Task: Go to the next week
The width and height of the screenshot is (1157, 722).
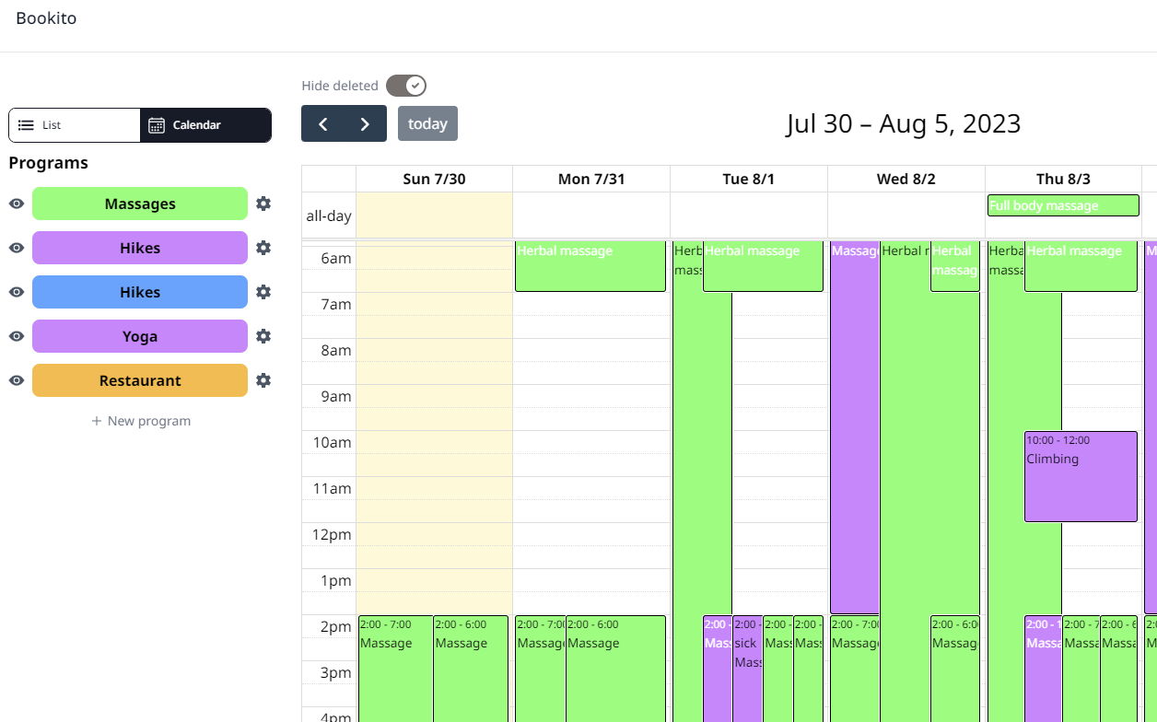Action: (365, 123)
